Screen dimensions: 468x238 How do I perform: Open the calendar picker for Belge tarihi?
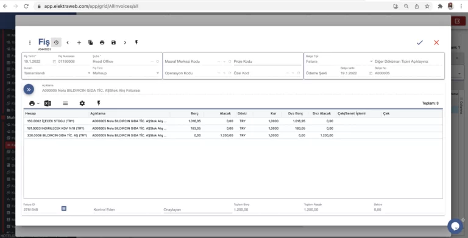(370, 73)
